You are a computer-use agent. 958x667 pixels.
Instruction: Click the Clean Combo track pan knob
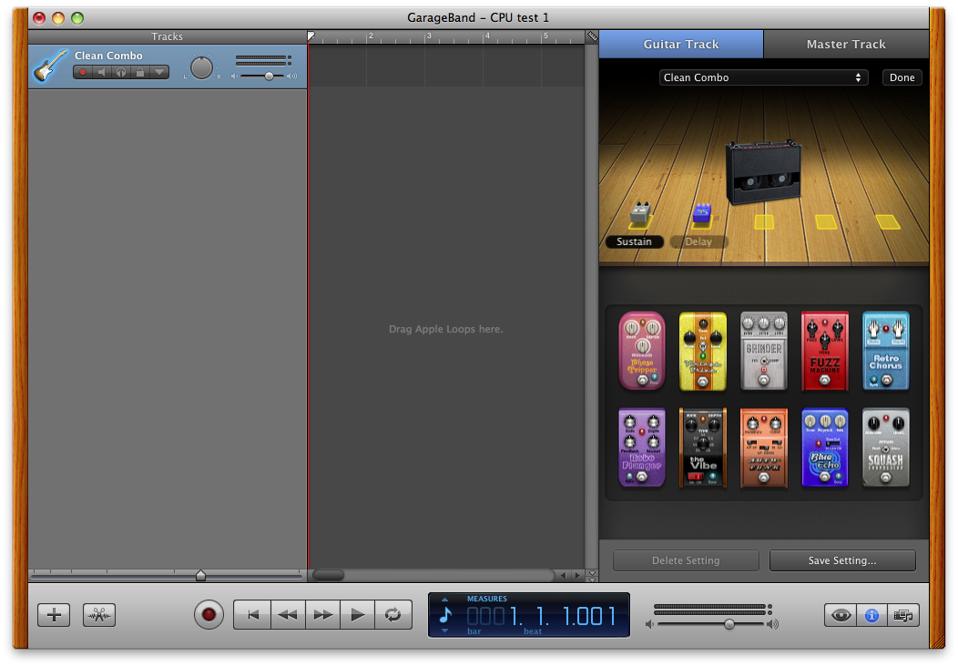(201, 67)
